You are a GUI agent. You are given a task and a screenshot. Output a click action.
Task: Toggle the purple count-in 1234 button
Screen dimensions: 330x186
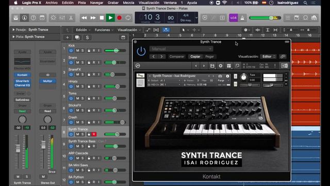click(x=234, y=18)
